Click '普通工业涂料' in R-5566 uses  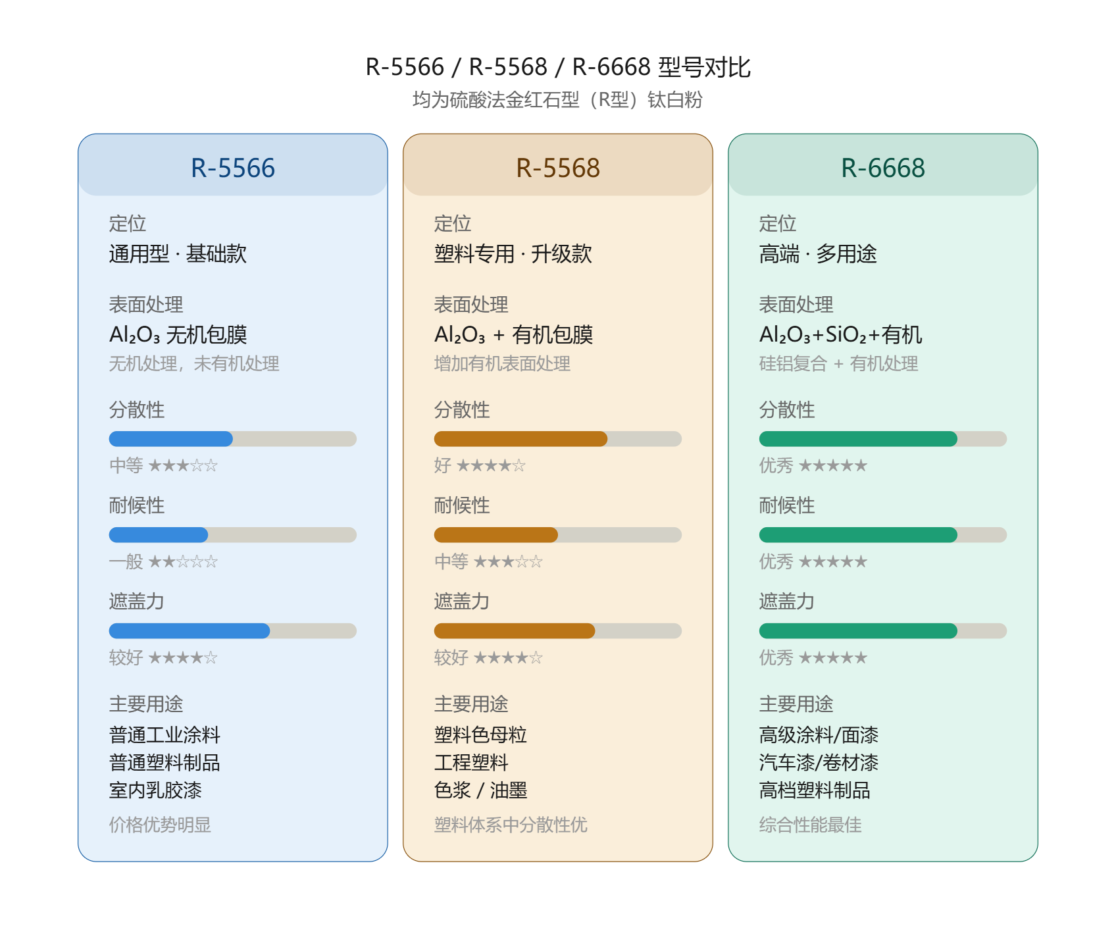pyautogui.click(x=165, y=735)
